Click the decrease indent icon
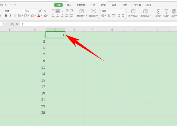Screen dimensions: 177x126 [67, 11]
